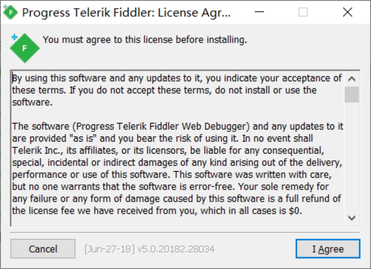The height and width of the screenshot is (269, 371).
Task: Click the license scrollbar thumb
Action: point(352,94)
